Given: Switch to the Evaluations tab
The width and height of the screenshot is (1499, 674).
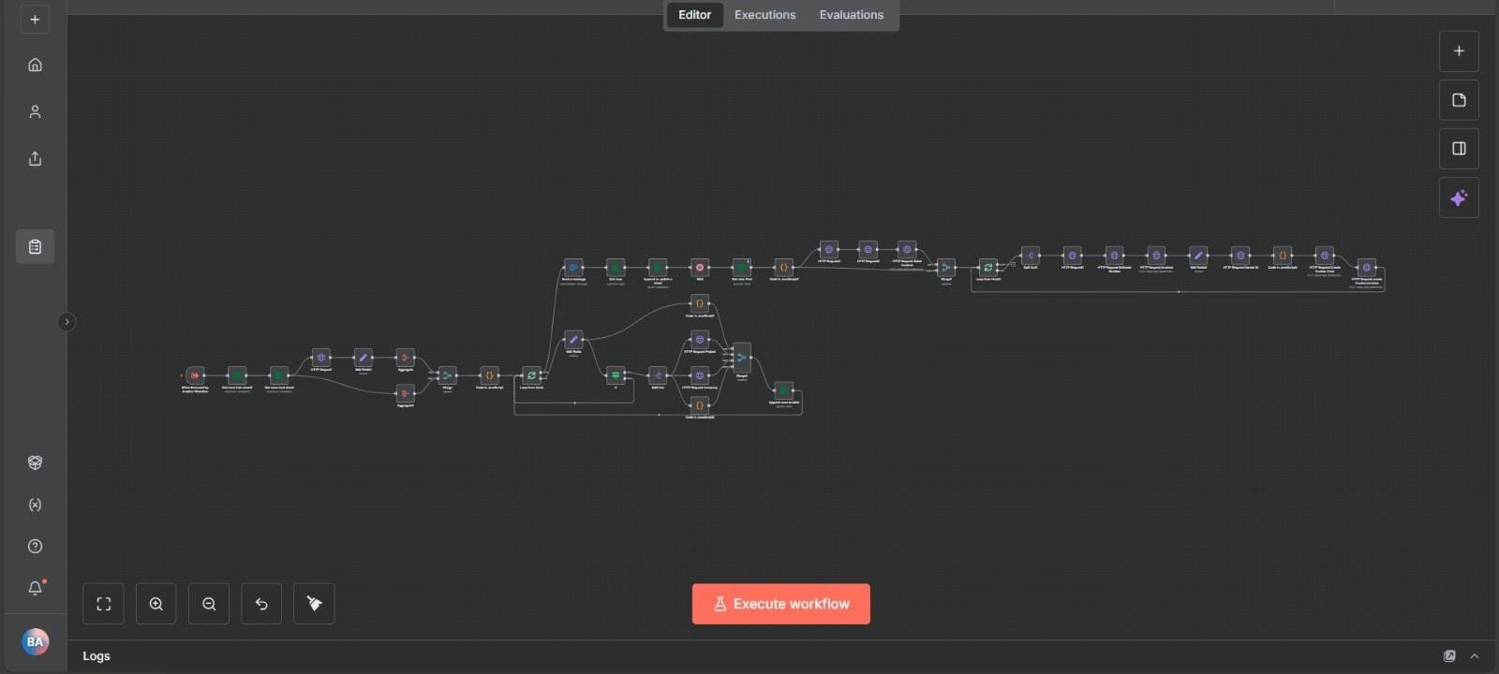Looking at the screenshot, I should pyautogui.click(x=851, y=15).
